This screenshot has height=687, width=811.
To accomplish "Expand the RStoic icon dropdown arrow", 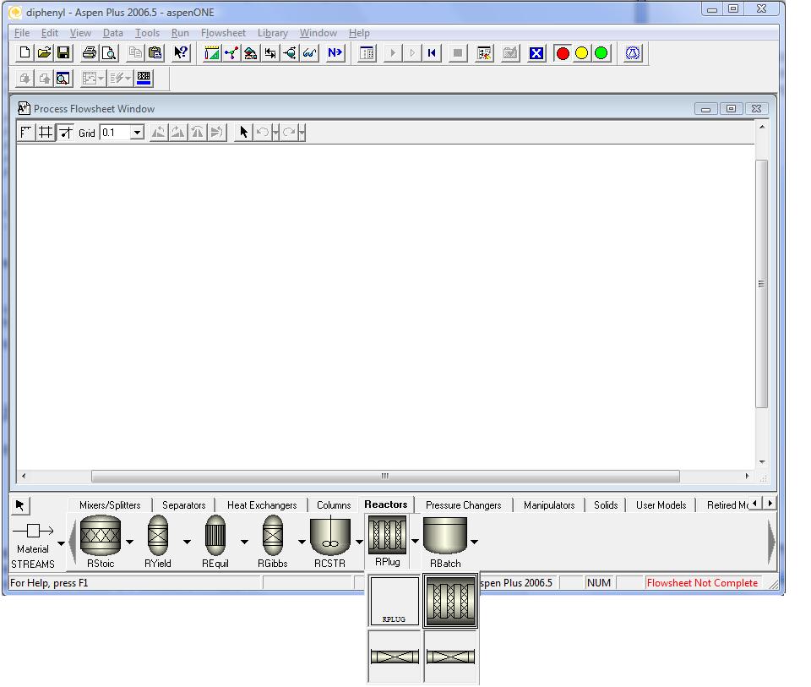I will (x=129, y=542).
